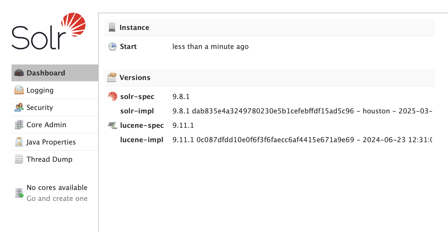Click the Instance section header
448x232 pixels.
270,28
